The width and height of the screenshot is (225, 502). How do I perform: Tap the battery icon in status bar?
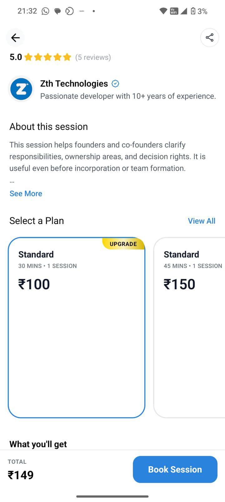point(193,11)
